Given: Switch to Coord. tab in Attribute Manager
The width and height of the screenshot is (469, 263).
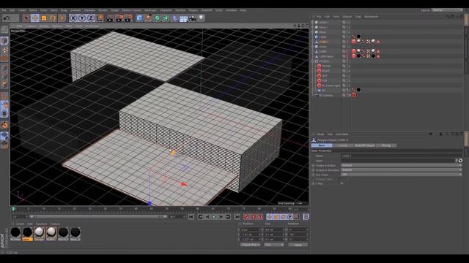Looking at the screenshot, I should click(343, 145).
